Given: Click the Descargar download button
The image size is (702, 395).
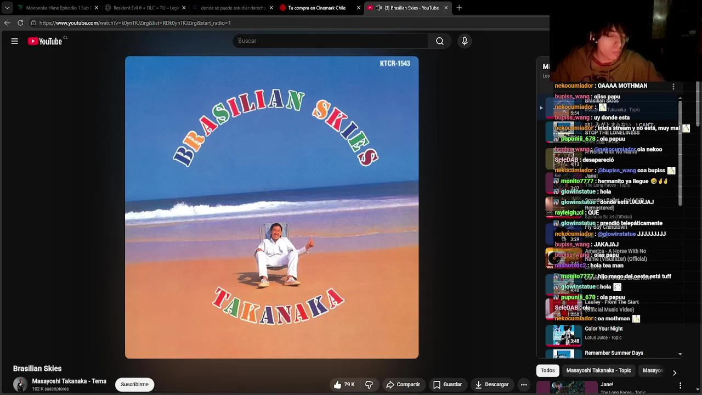Looking at the screenshot, I should [x=492, y=385].
